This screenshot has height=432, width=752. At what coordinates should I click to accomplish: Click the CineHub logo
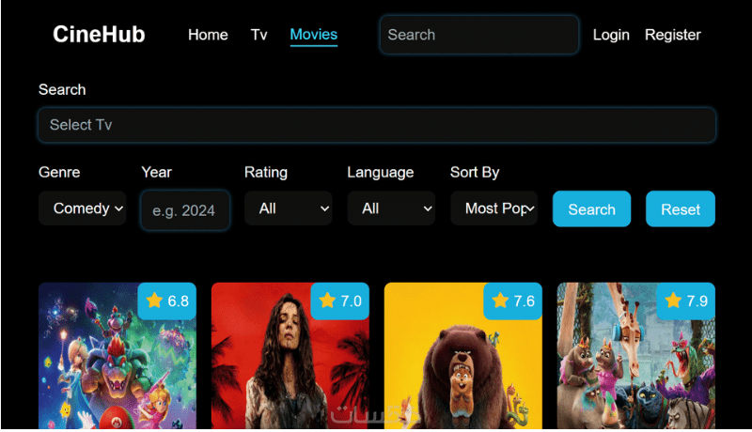[x=99, y=35]
